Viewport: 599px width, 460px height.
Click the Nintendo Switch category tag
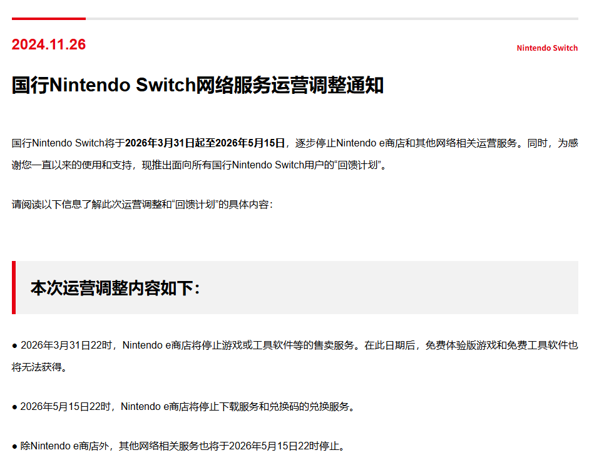(x=547, y=48)
